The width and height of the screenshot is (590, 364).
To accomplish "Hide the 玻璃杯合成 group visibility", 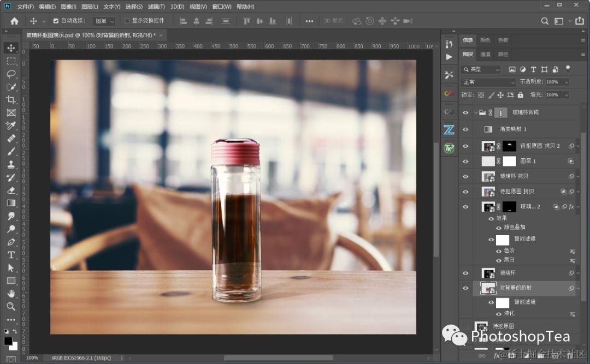I will [465, 112].
